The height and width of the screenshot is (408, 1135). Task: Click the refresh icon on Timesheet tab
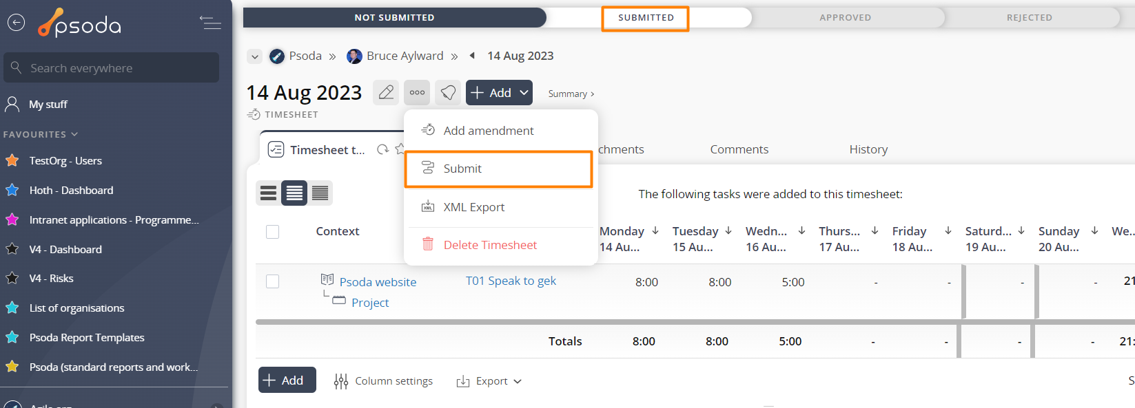(x=382, y=149)
